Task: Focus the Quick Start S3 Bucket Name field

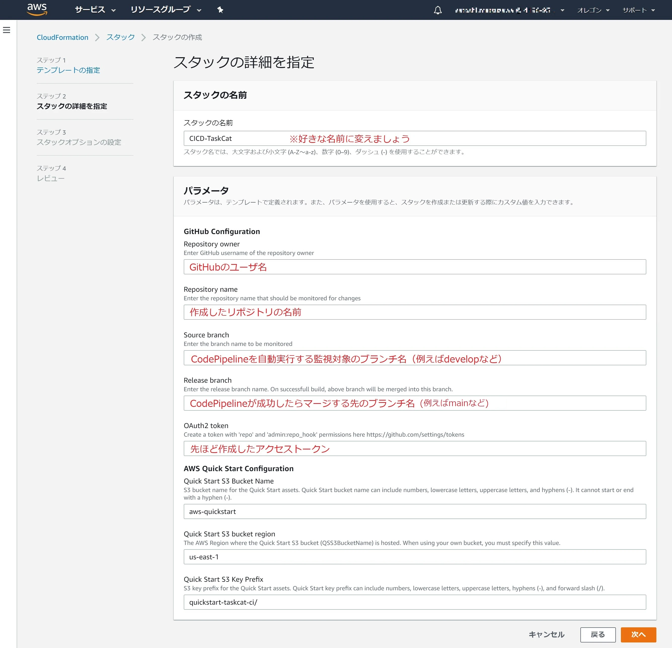Action: click(415, 511)
